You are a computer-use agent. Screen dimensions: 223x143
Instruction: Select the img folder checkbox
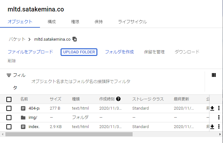pos(9,118)
